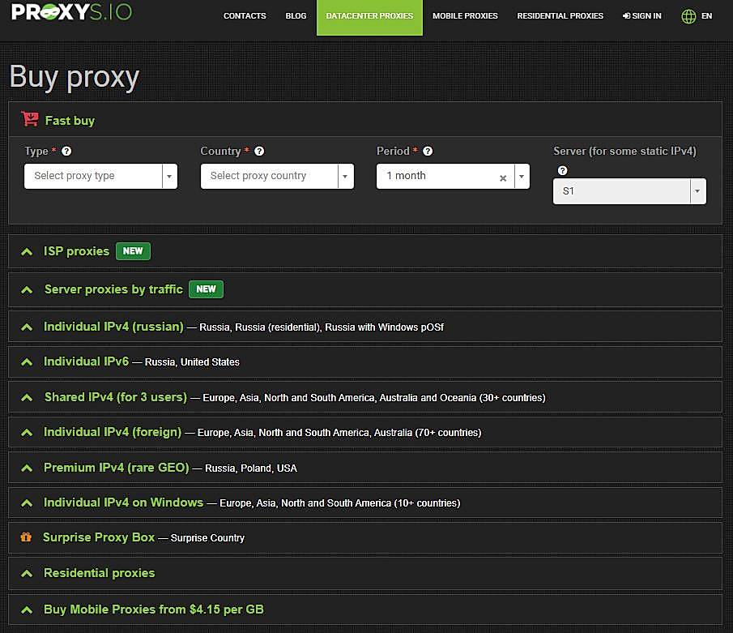This screenshot has width=733, height=633.
Task: Open the Type help question mark
Action: (66, 151)
